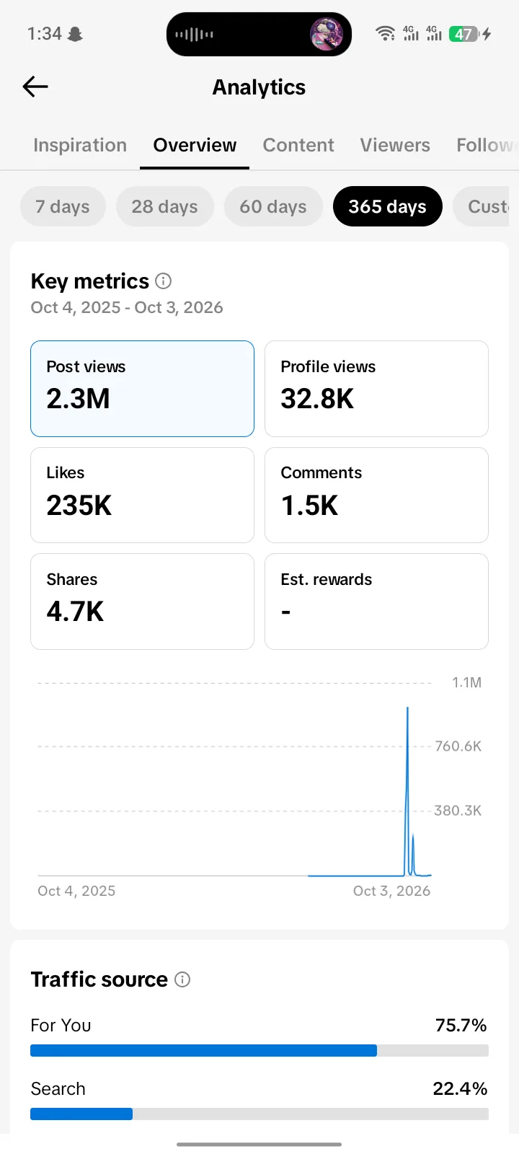Image resolution: width=519 pixels, height=1154 pixels.
Task: Tap the Oct 4, 2025 chart start label
Action: pyautogui.click(x=76, y=891)
